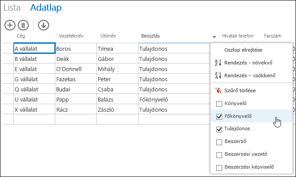Select the Tímea first name cell
Image resolution: width=296 pixels, height=177 pixels.
tap(117, 48)
